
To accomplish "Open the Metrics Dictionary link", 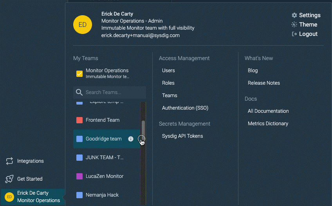I will point(268,123).
